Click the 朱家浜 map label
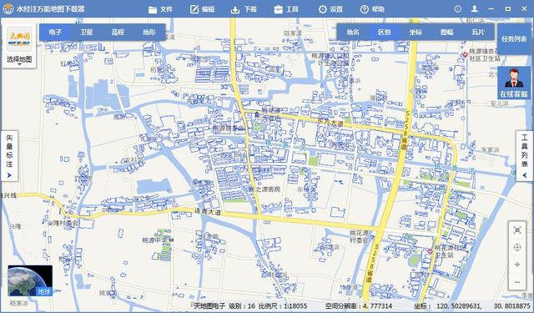 click(x=491, y=149)
